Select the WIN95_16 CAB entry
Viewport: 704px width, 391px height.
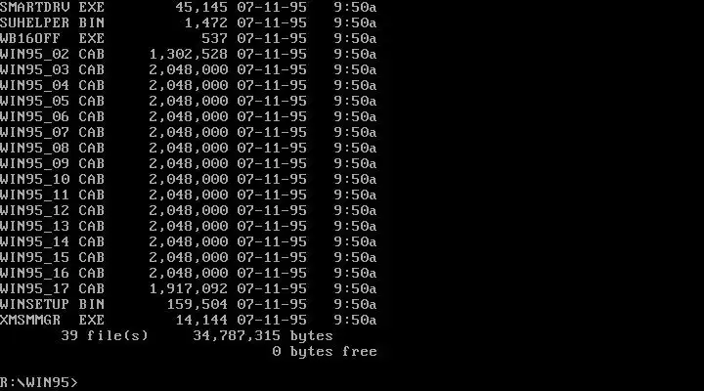(188, 273)
